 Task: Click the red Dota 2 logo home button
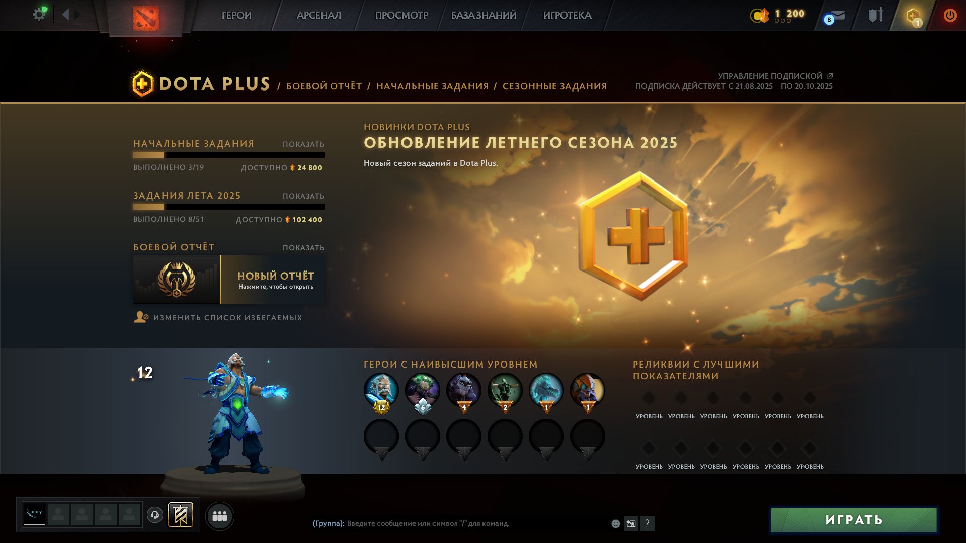point(146,17)
